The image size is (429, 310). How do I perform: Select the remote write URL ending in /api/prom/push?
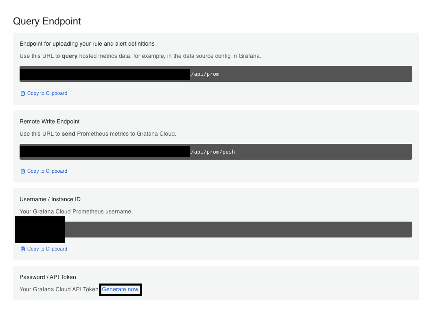click(x=216, y=152)
